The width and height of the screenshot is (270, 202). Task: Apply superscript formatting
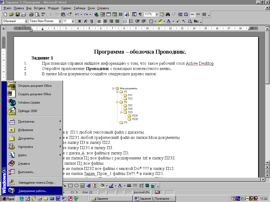[178, 21]
